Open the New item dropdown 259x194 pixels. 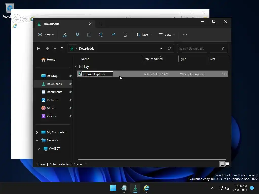(x=46, y=35)
